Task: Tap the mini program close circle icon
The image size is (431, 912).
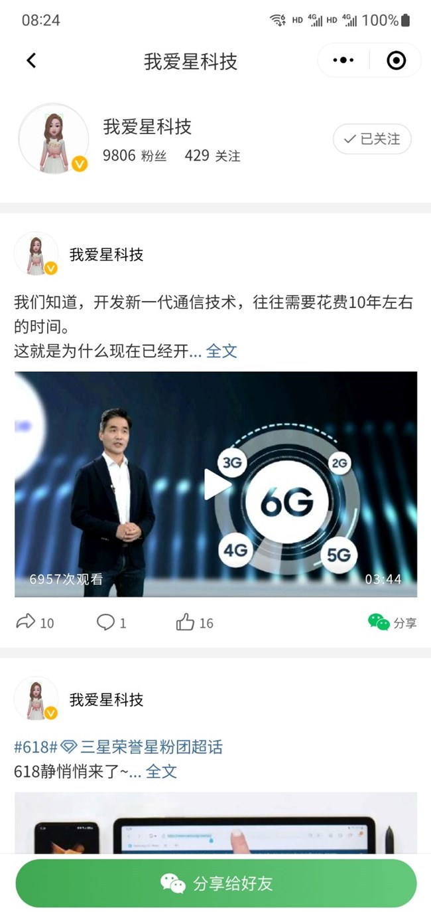Action: [x=396, y=60]
